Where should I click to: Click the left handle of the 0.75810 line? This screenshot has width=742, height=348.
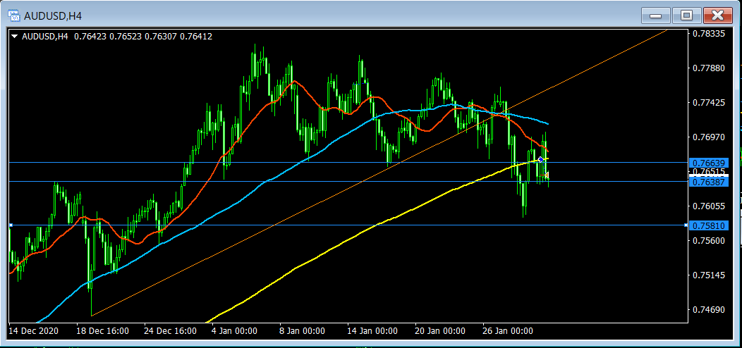tap(11, 225)
